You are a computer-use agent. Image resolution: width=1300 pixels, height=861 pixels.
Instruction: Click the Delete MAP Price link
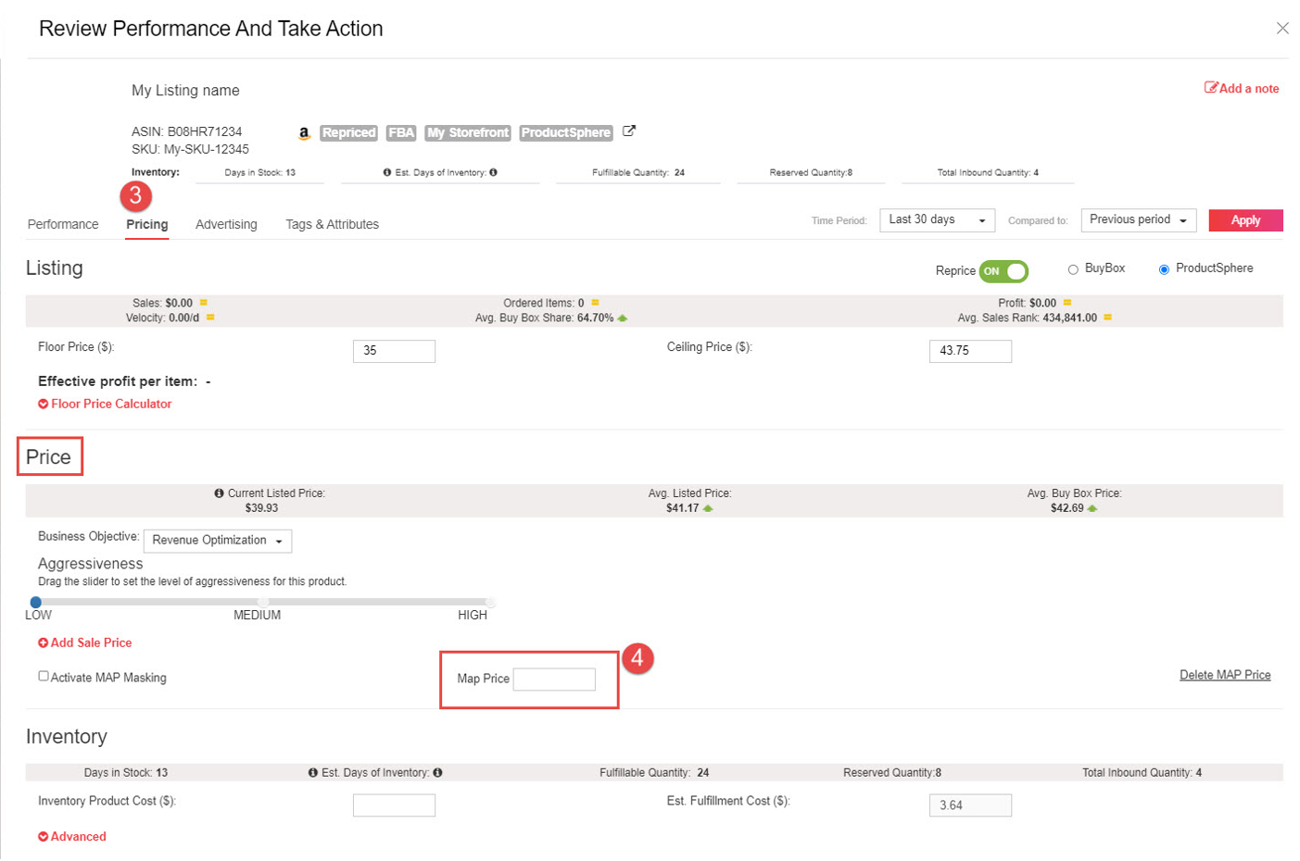coord(1224,675)
